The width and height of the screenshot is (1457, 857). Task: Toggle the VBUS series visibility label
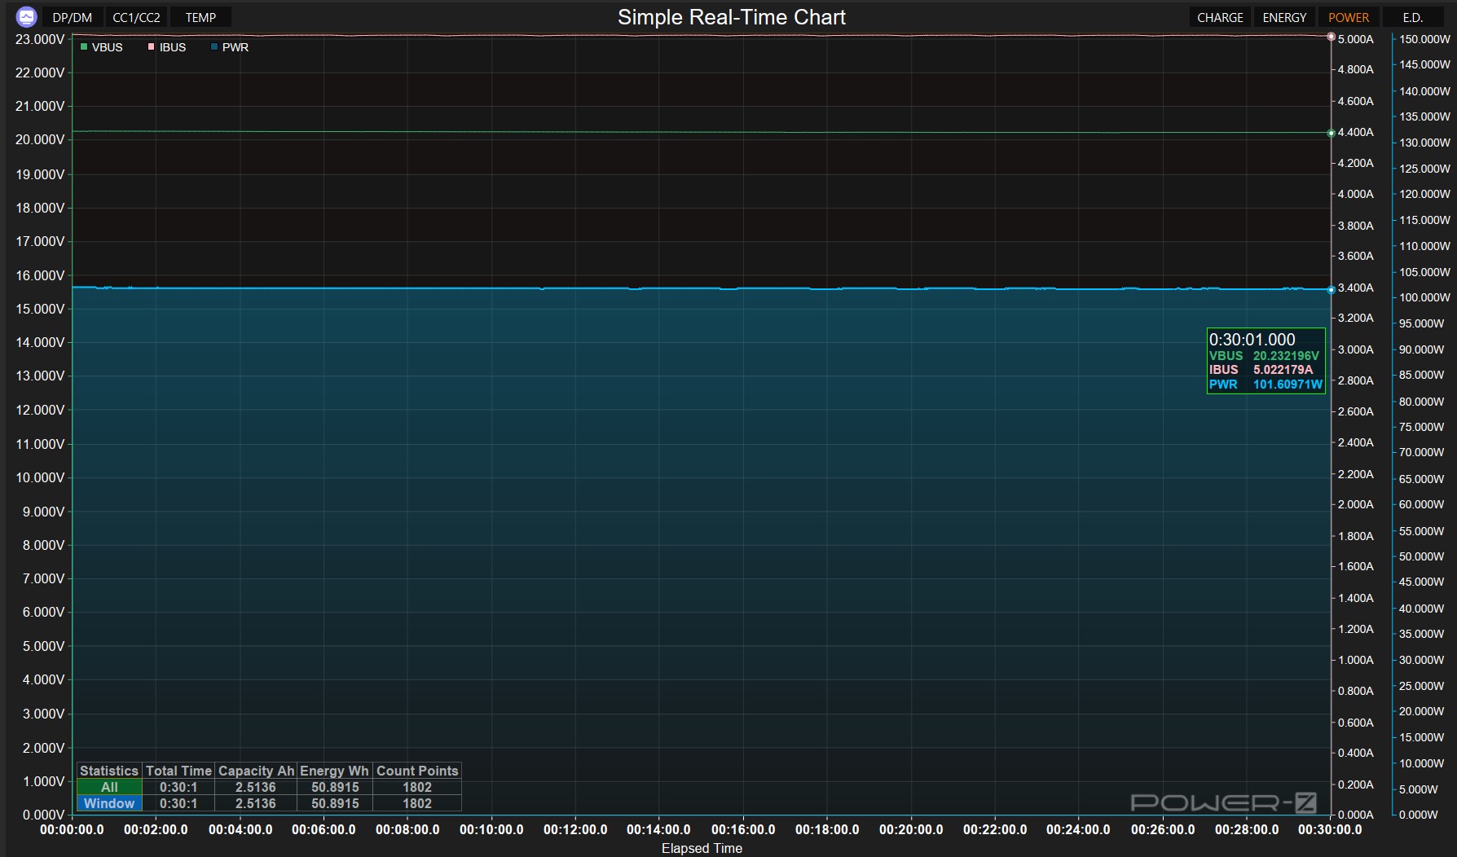click(107, 47)
